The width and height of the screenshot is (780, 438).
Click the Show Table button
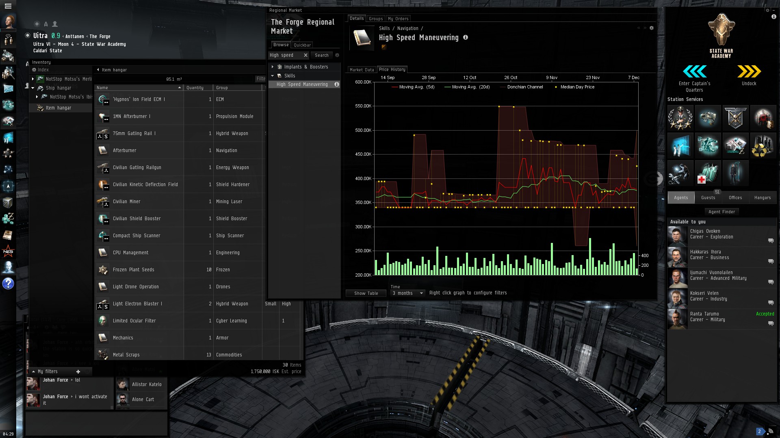coord(366,293)
